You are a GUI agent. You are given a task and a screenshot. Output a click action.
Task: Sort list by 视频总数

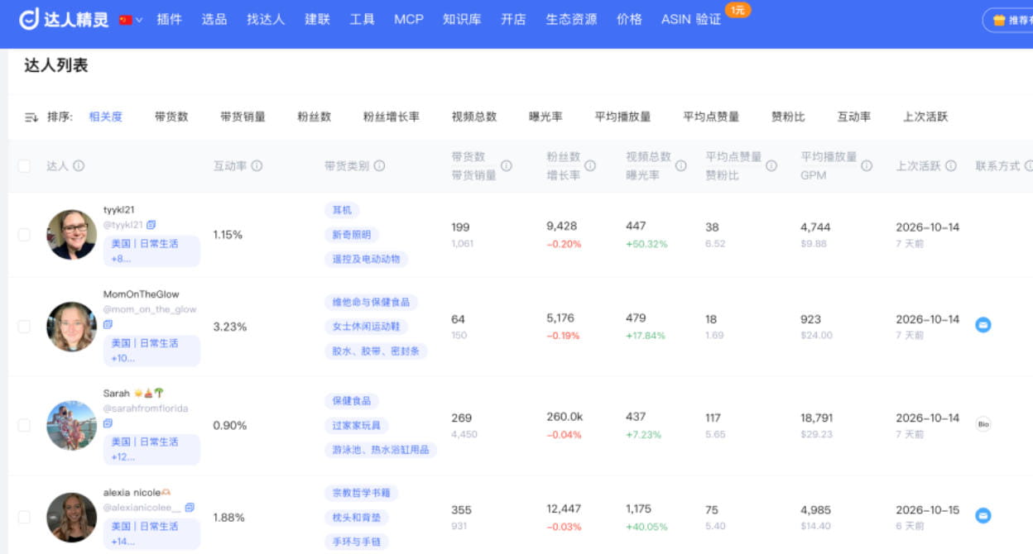pos(474,117)
